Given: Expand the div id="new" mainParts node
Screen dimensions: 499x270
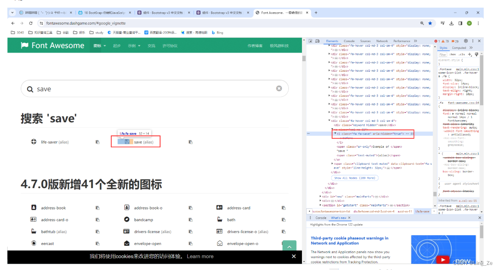Looking at the screenshot, I should [x=321, y=197].
